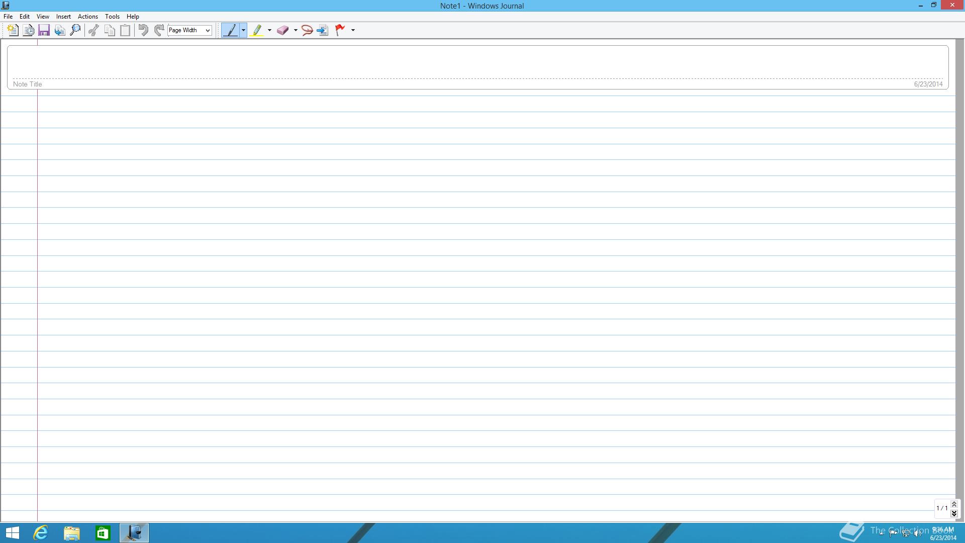Open the Page Width zoom combo box
The width and height of the screenshot is (965, 543).
(189, 30)
